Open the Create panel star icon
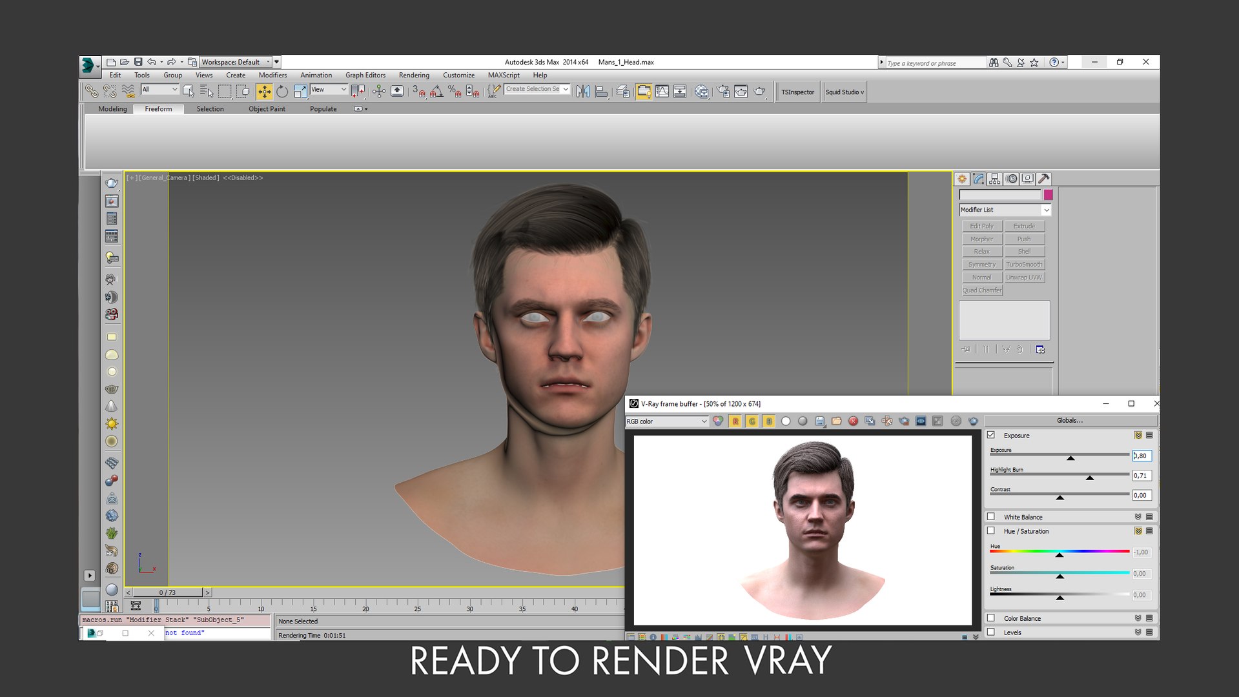Viewport: 1239px width, 697px height. (x=962, y=179)
